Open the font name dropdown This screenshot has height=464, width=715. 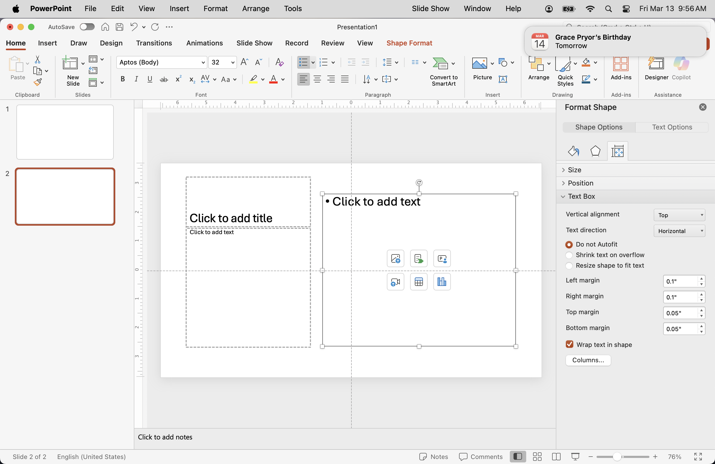coord(203,62)
